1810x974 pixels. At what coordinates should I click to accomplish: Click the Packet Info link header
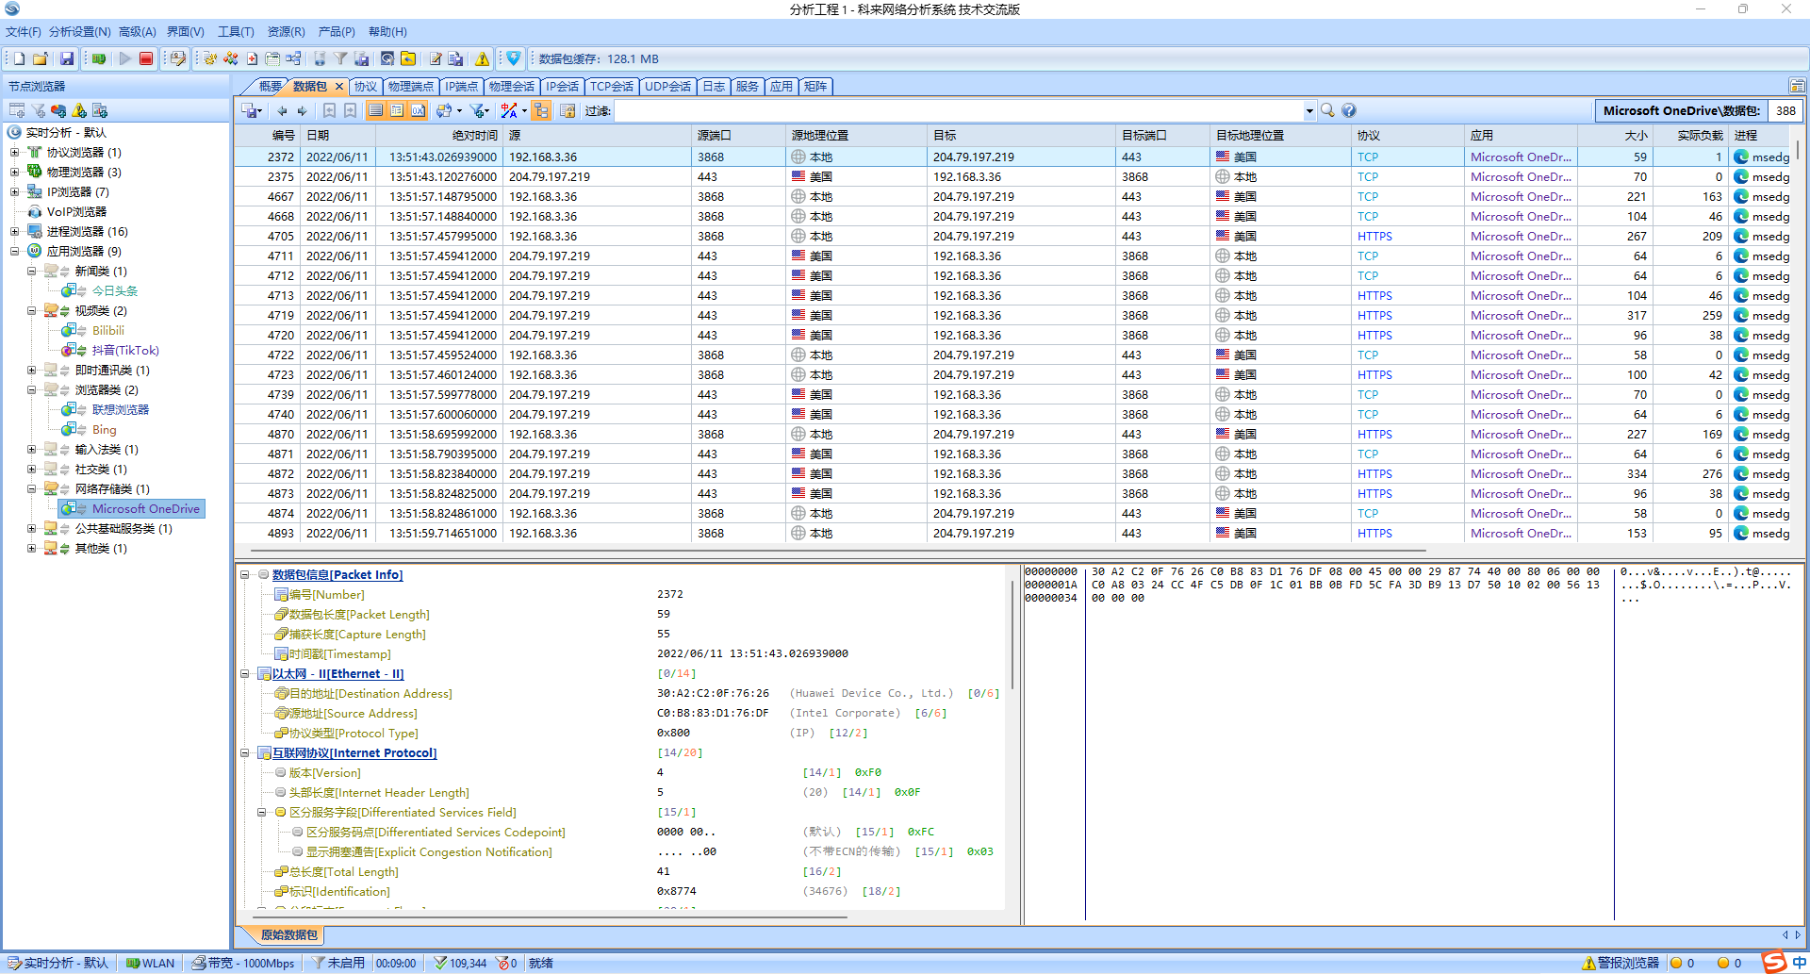(337, 574)
